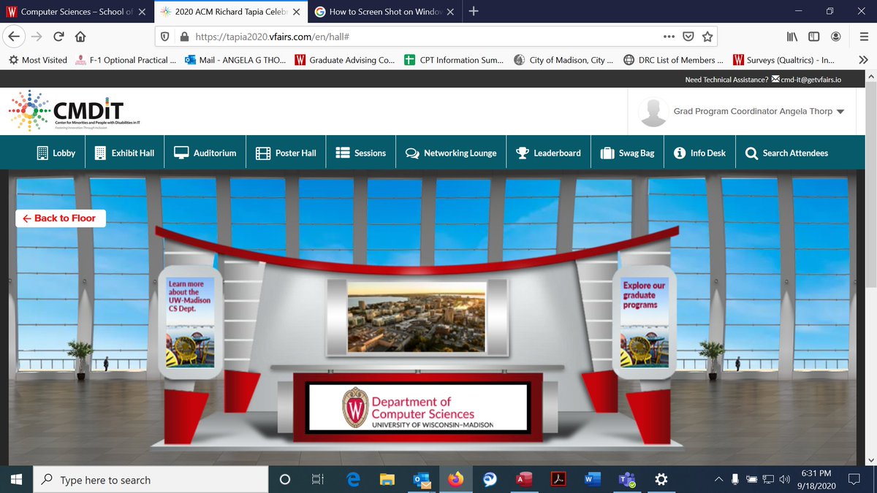Image resolution: width=877 pixels, height=493 pixels.
Task: Close the 2020 ACM Richard Tapia tab
Action: point(296,12)
